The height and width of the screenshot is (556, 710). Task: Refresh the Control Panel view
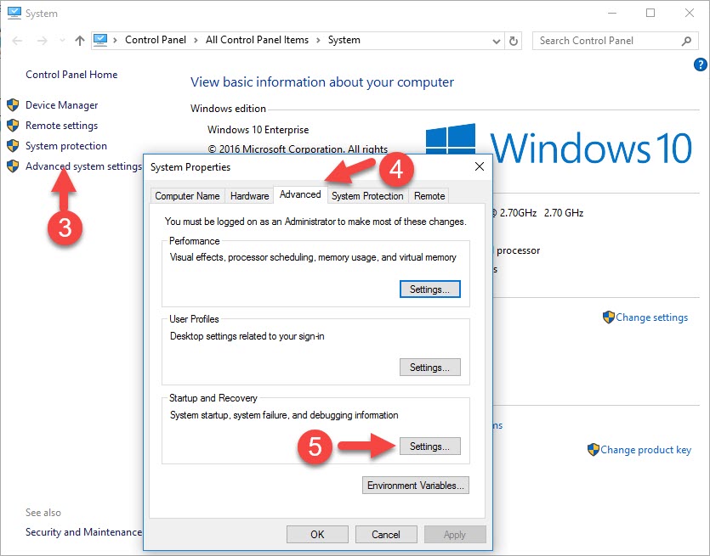point(514,41)
